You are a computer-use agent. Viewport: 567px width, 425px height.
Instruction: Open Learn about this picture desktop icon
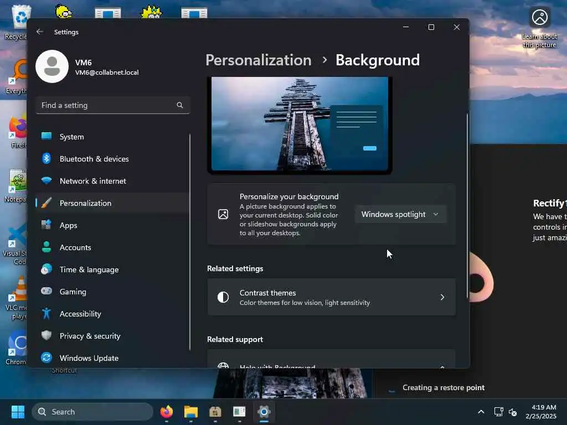[539, 28]
